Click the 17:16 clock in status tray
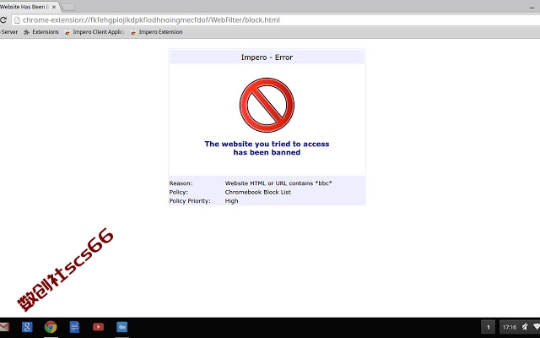This screenshot has height=338, width=540. (510, 327)
